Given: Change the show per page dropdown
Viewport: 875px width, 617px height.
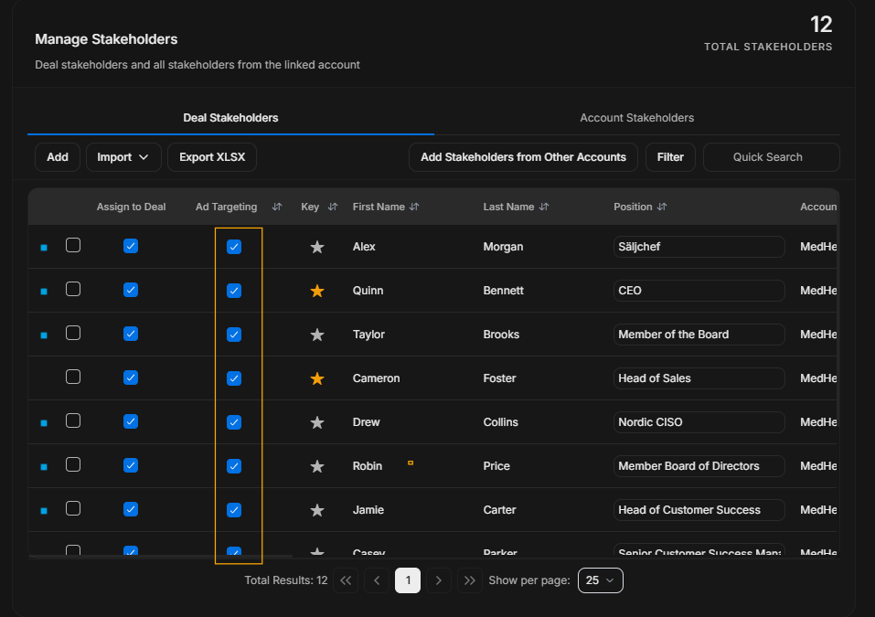Looking at the screenshot, I should 601,580.
